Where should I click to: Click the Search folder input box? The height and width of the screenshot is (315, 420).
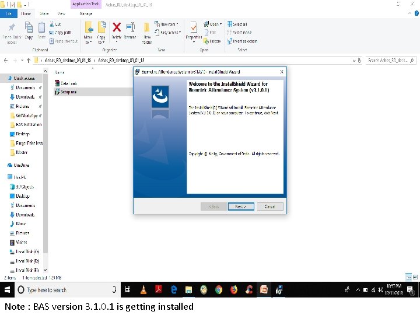click(390, 60)
